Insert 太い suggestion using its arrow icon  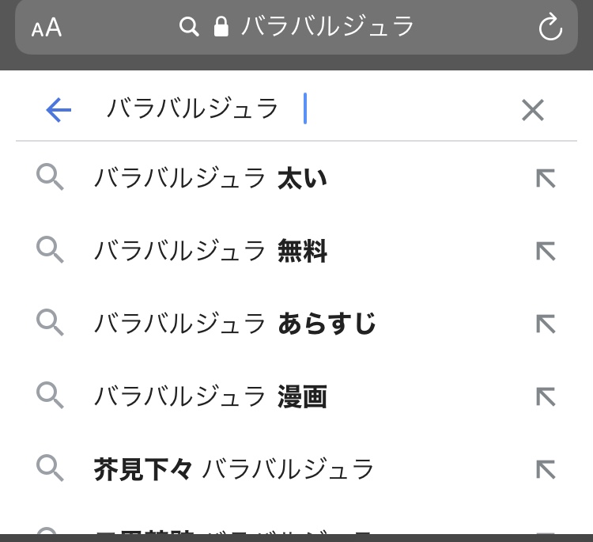tap(546, 179)
